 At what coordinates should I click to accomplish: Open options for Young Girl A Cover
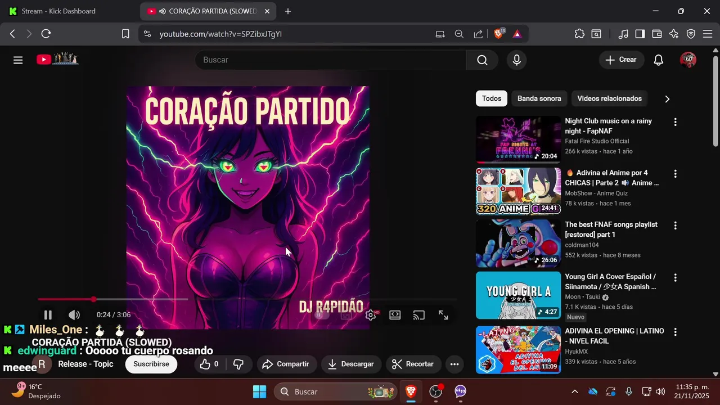(676, 278)
